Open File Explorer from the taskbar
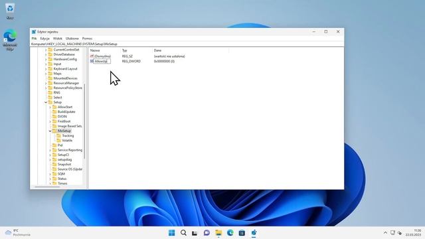This screenshot has width=425, height=239. pos(218,233)
